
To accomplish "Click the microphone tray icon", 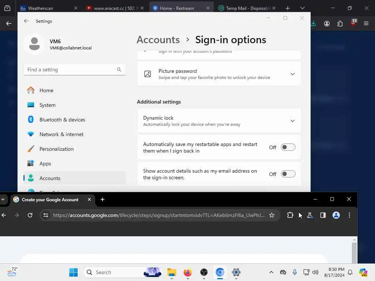I will coord(295,272).
